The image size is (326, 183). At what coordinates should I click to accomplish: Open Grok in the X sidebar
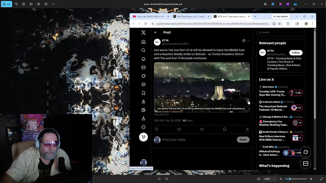143,76
